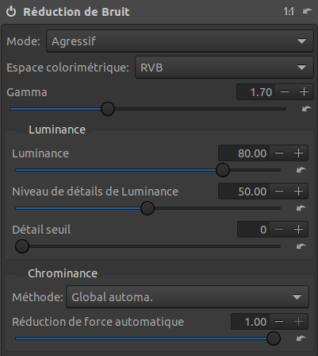Click the Réduction de Bruit panel title
The width and height of the screenshot is (318, 356).
pyautogui.click(x=76, y=12)
